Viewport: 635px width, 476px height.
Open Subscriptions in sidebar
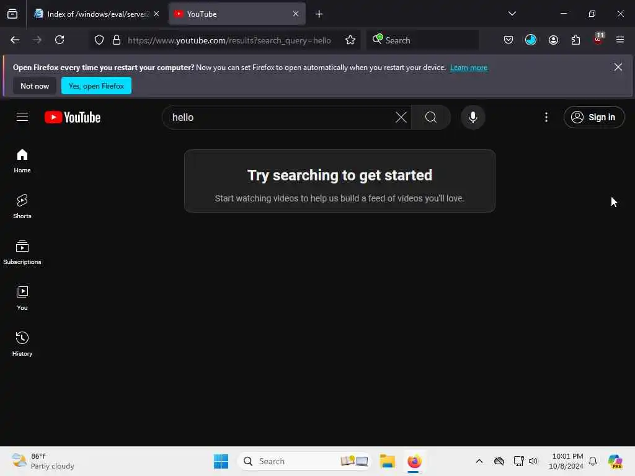pos(22,253)
